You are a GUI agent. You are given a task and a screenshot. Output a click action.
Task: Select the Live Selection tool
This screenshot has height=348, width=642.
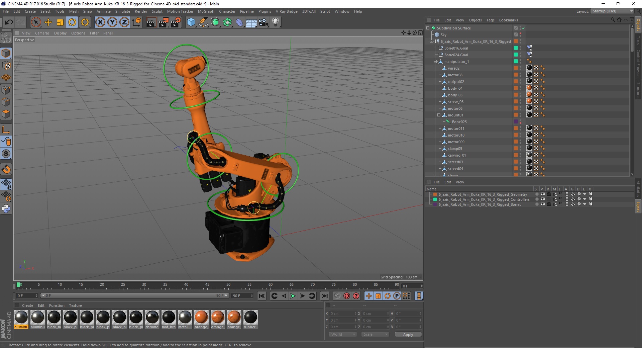36,22
